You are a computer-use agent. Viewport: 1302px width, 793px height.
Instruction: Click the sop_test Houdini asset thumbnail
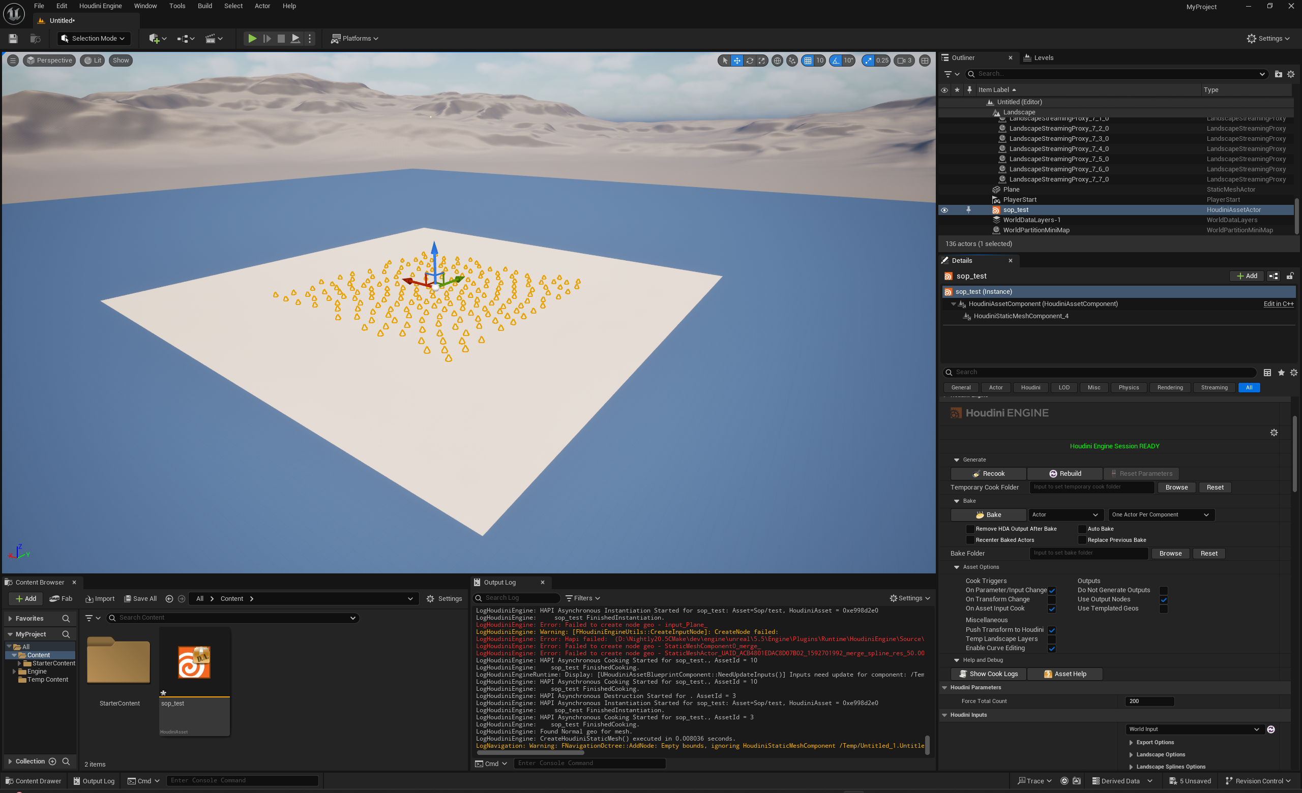pos(194,662)
